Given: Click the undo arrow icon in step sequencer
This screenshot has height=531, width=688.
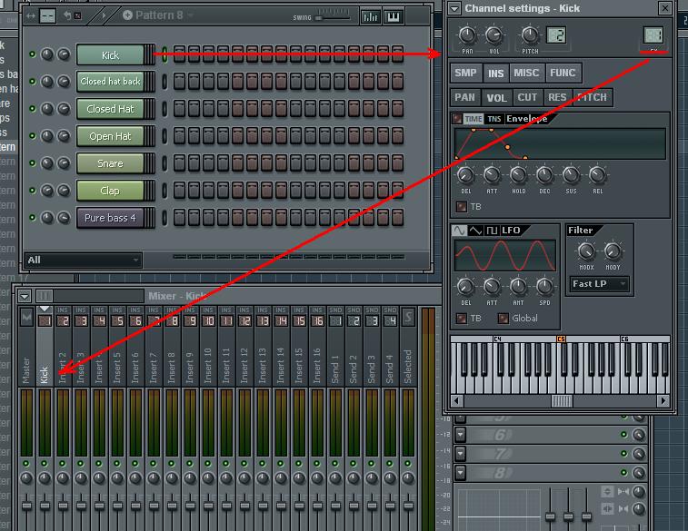Looking at the screenshot, I should [x=68, y=15].
